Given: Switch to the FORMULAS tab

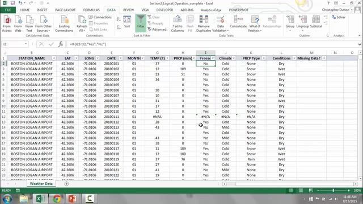Looking at the screenshot, I should 91,10.
